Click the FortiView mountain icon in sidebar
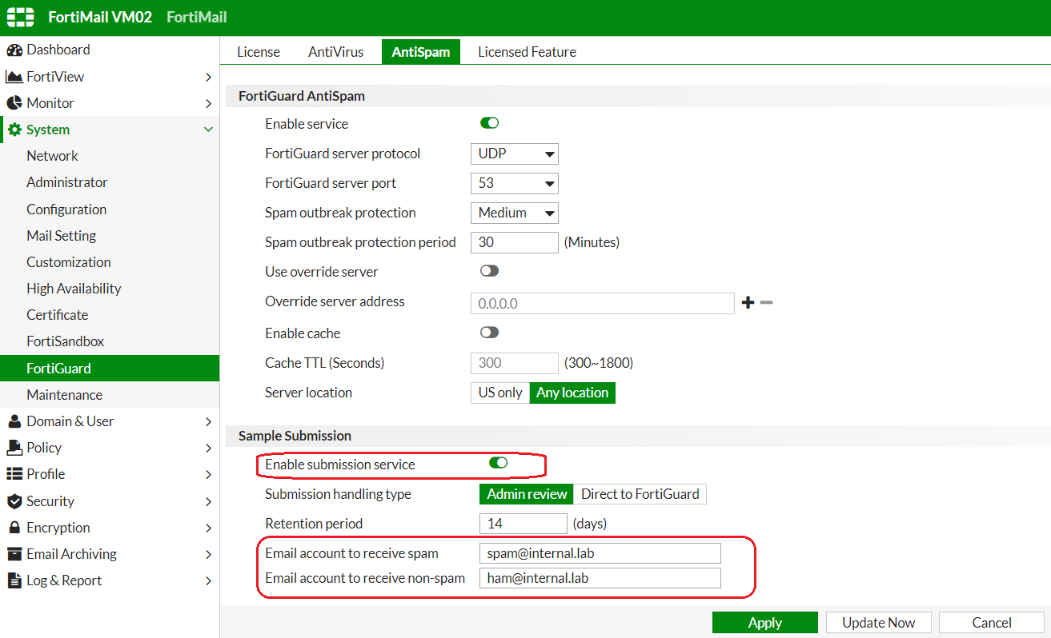The width and height of the screenshot is (1051, 638). tap(16, 76)
